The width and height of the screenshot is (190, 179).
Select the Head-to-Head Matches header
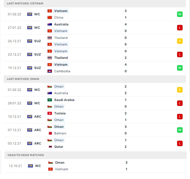(96, 155)
